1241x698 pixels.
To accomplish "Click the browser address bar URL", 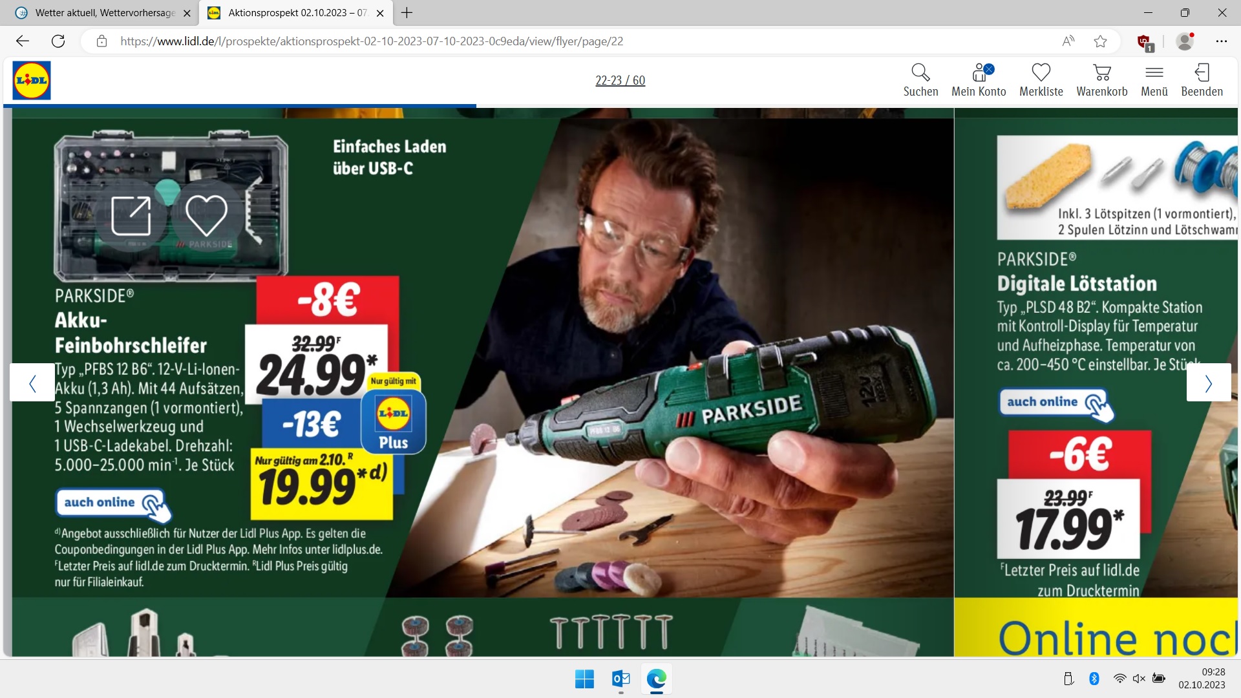I will (372, 41).
